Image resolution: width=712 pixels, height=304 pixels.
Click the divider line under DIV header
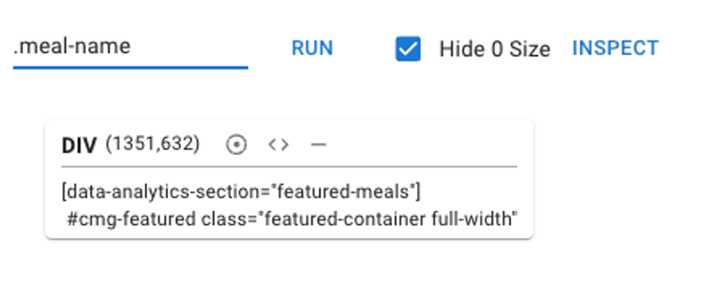(x=289, y=167)
